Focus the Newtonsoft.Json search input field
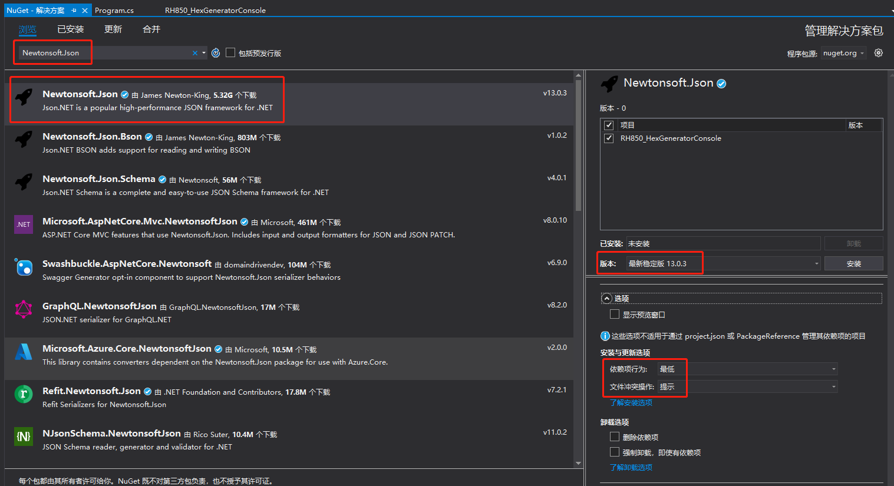The image size is (894, 486). pyautogui.click(x=105, y=53)
